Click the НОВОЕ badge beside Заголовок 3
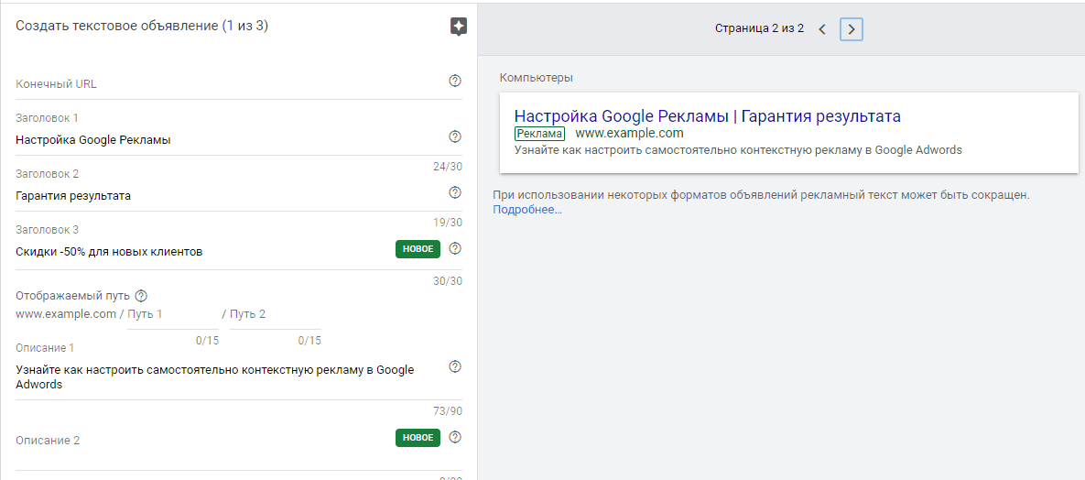Viewport: 1085px width, 480px height. click(418, 249)
